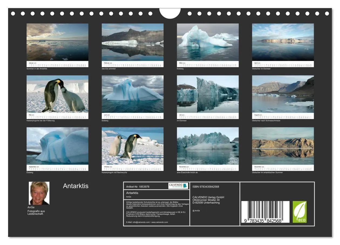Open the April glacier photo
Screen dimensions: 340x245
[x=283, y=42]
